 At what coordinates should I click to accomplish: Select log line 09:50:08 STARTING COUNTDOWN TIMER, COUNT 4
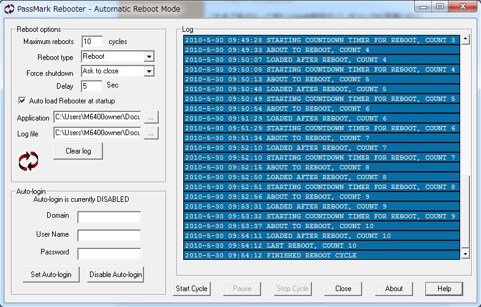(322, 70)
